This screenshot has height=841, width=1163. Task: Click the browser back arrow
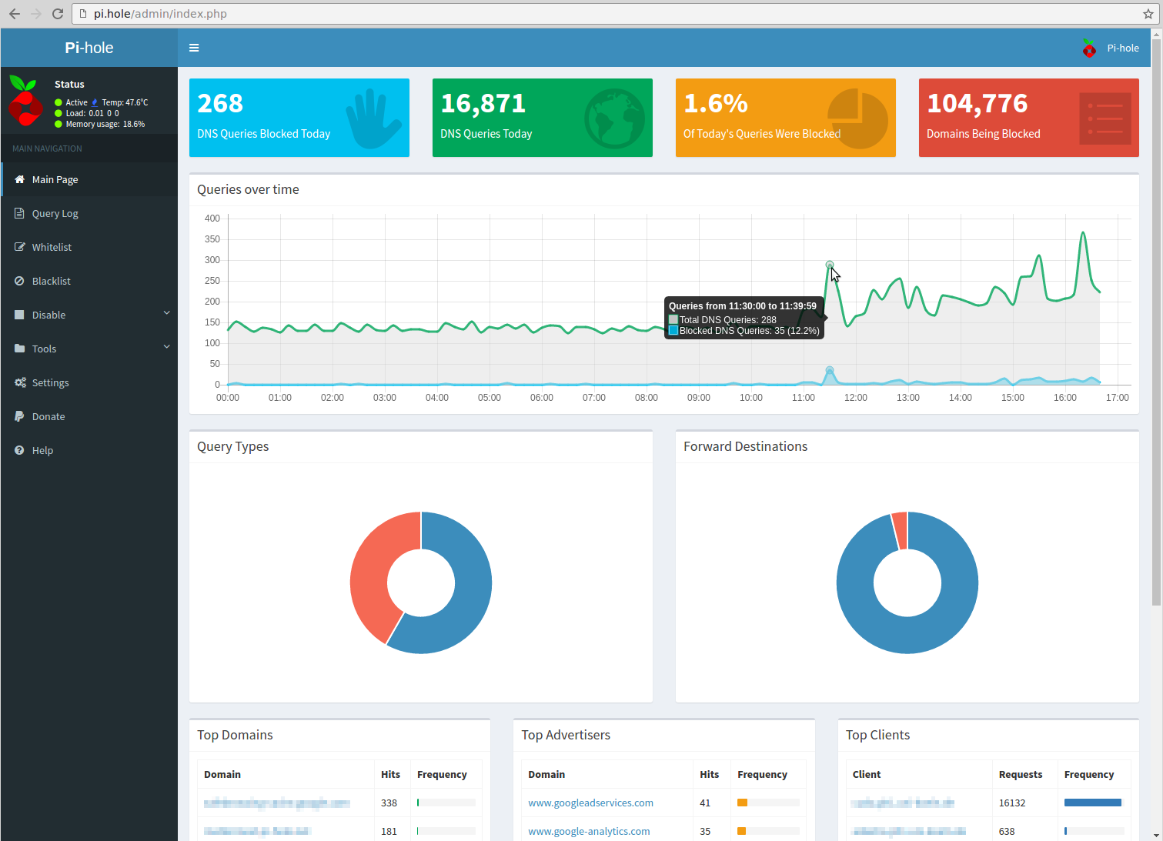pyautogui.click(x=15, y=14)
